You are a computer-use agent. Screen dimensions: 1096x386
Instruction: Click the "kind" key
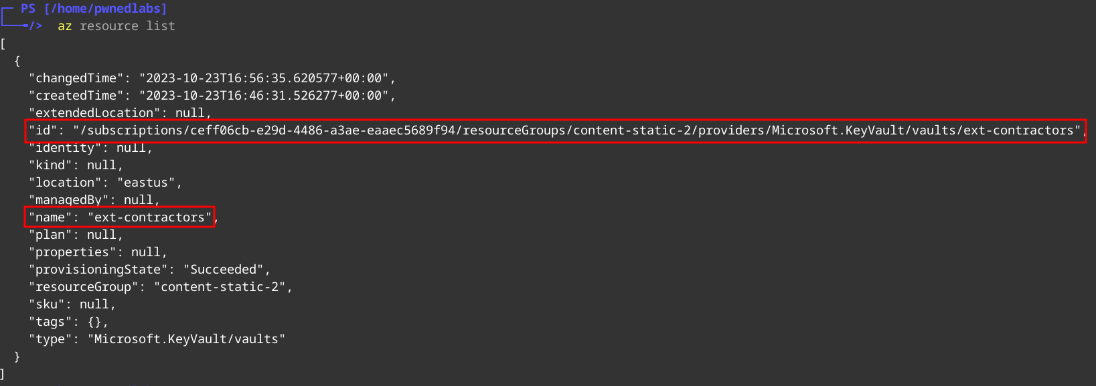click(x=50, y=165)
